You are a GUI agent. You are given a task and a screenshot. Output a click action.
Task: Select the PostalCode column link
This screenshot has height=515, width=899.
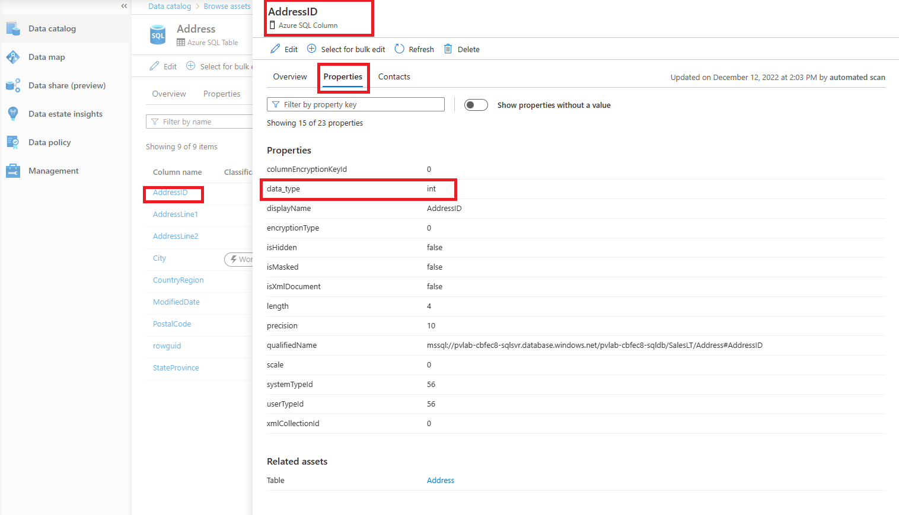[172, 324]
